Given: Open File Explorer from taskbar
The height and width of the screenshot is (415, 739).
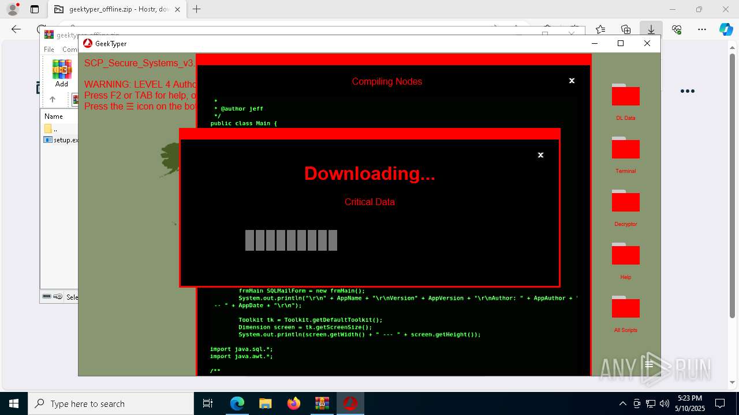Looking at the screenshot, I should [265, 403].
